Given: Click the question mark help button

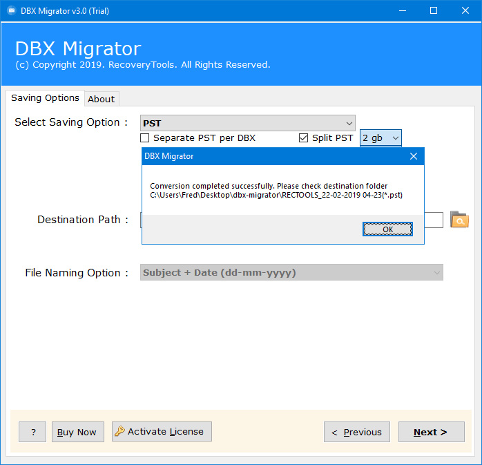Looking at the screenshot, I should [x=32, y=432].
